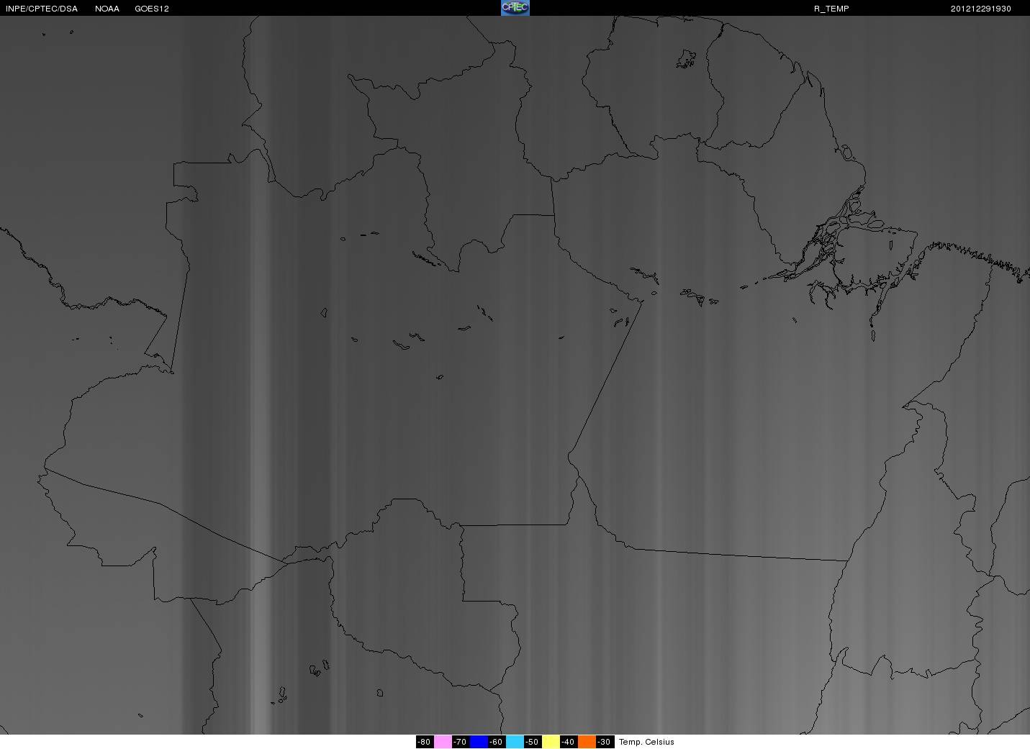1030x749 pixels.
Task: Click the GOES12 satellite label
Action: pyautogui.click(x=152, y=9)
